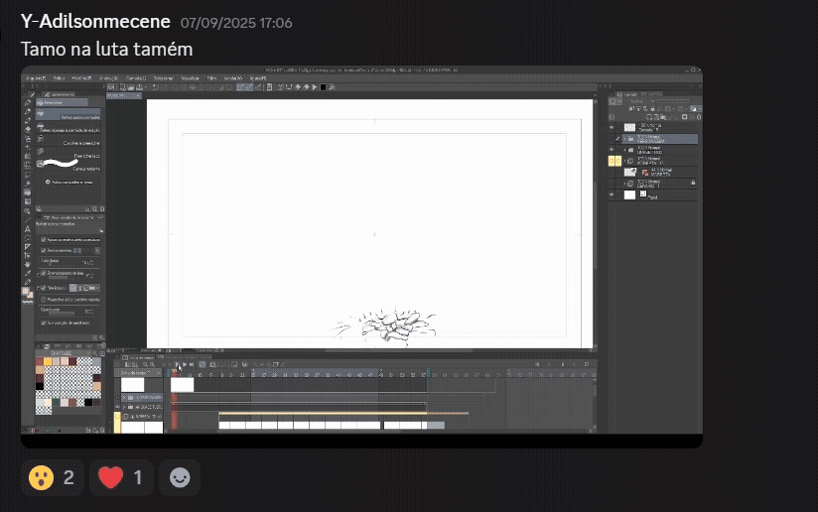Select the Fill bucket tool in left toolbar
The width and height of the screenshot is (818, 512).
click(28, 192)
